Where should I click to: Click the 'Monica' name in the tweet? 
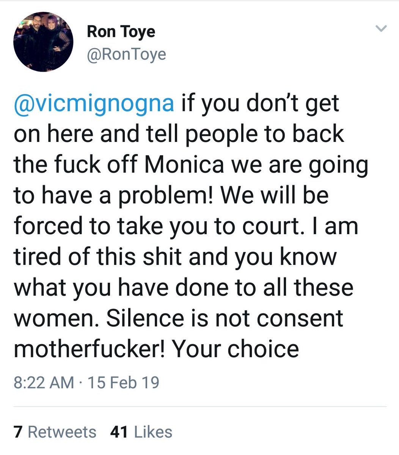tap(184, 165)
